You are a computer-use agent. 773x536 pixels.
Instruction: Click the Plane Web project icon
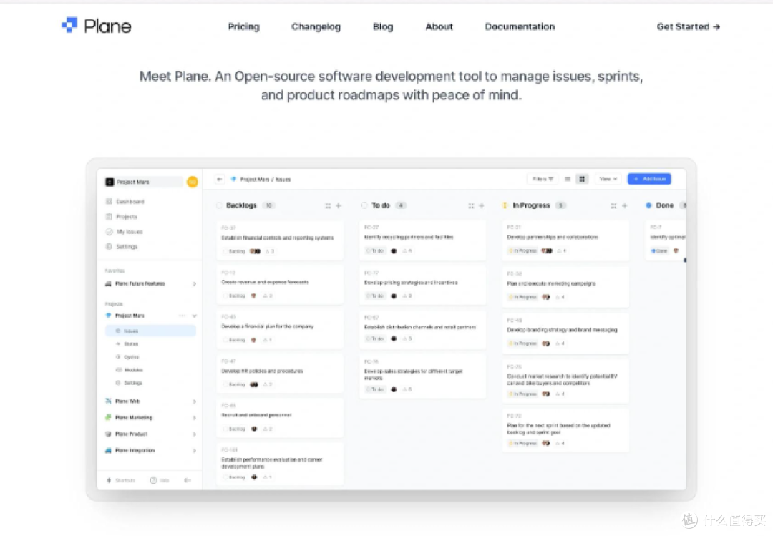(x=109, y=401)
